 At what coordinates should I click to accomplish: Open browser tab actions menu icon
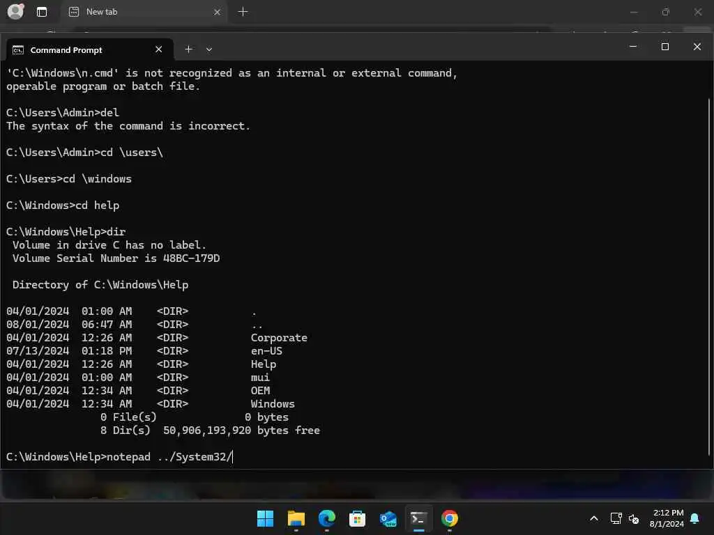pyautogui.click(x=42, y=12)
